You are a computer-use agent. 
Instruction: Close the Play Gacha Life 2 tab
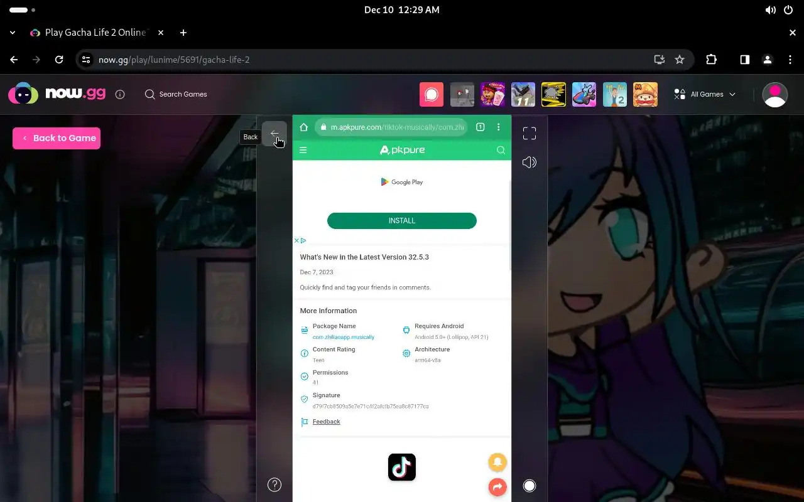pyautogui.click(x=161, y=33)
